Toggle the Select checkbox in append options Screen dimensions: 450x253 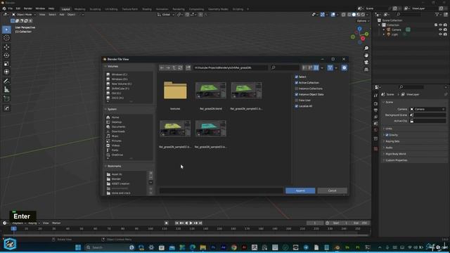297,77
